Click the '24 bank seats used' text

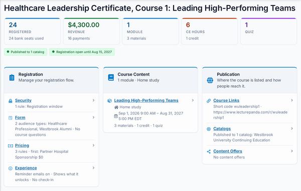tap(26, 39)
